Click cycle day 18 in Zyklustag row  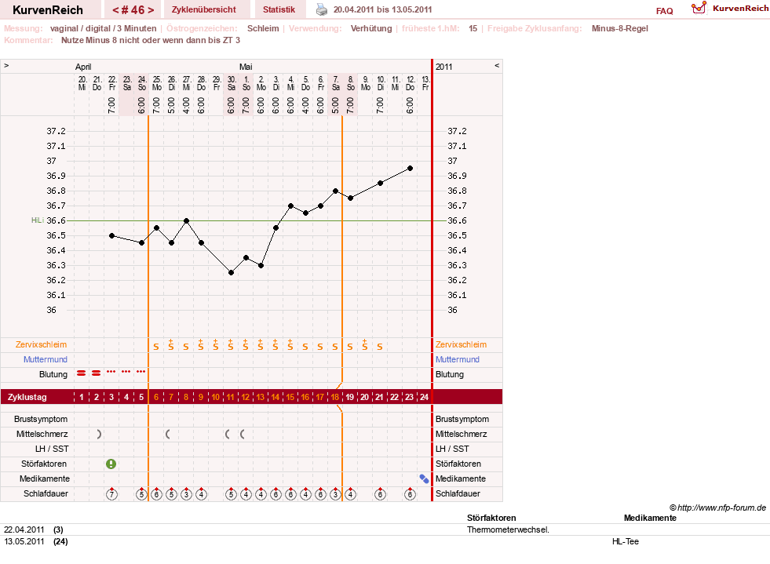[x=335, y=397]
